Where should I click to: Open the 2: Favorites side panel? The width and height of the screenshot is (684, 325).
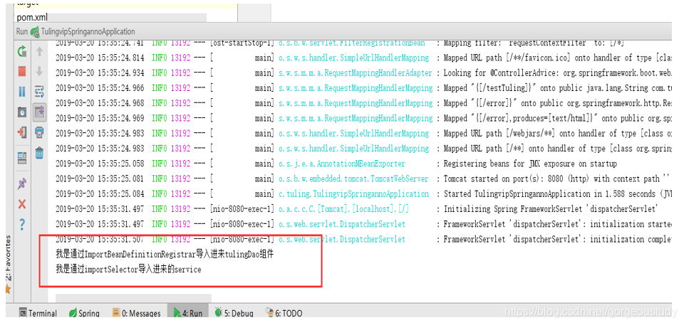pyautogui.click(x=7, y=265)
